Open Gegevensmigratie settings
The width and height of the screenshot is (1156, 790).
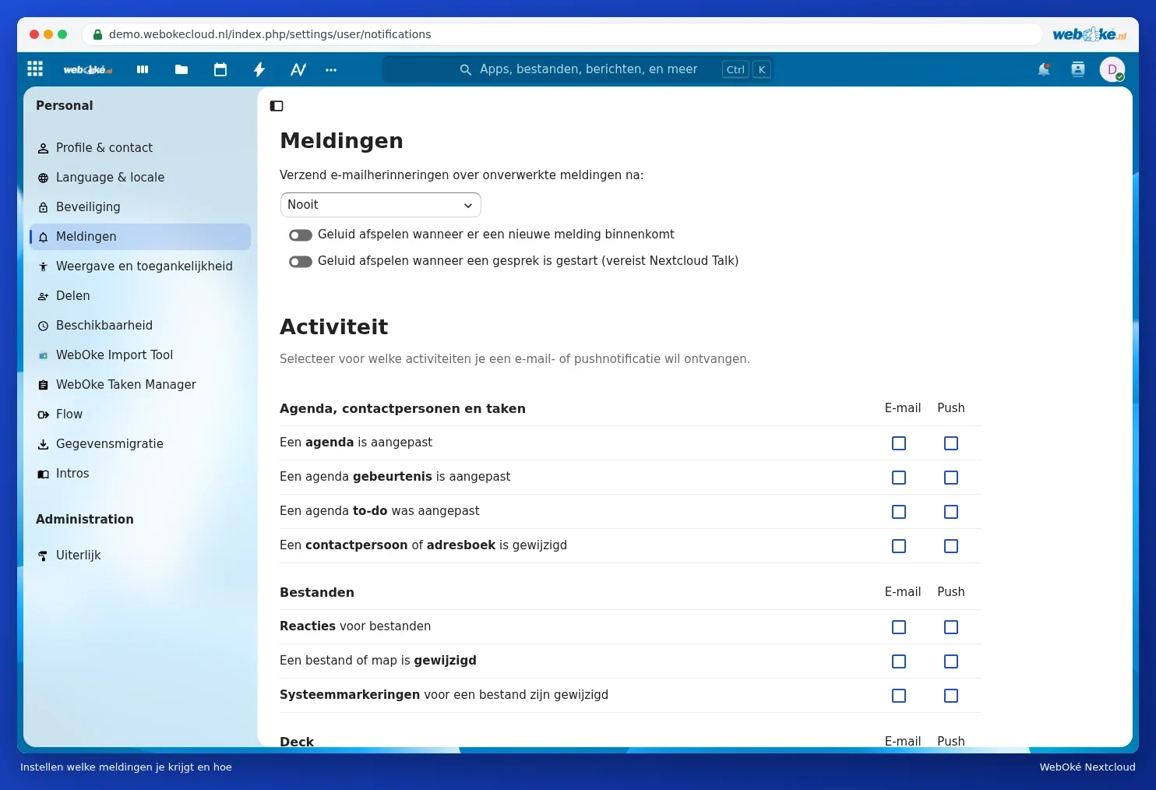point(140,444)
